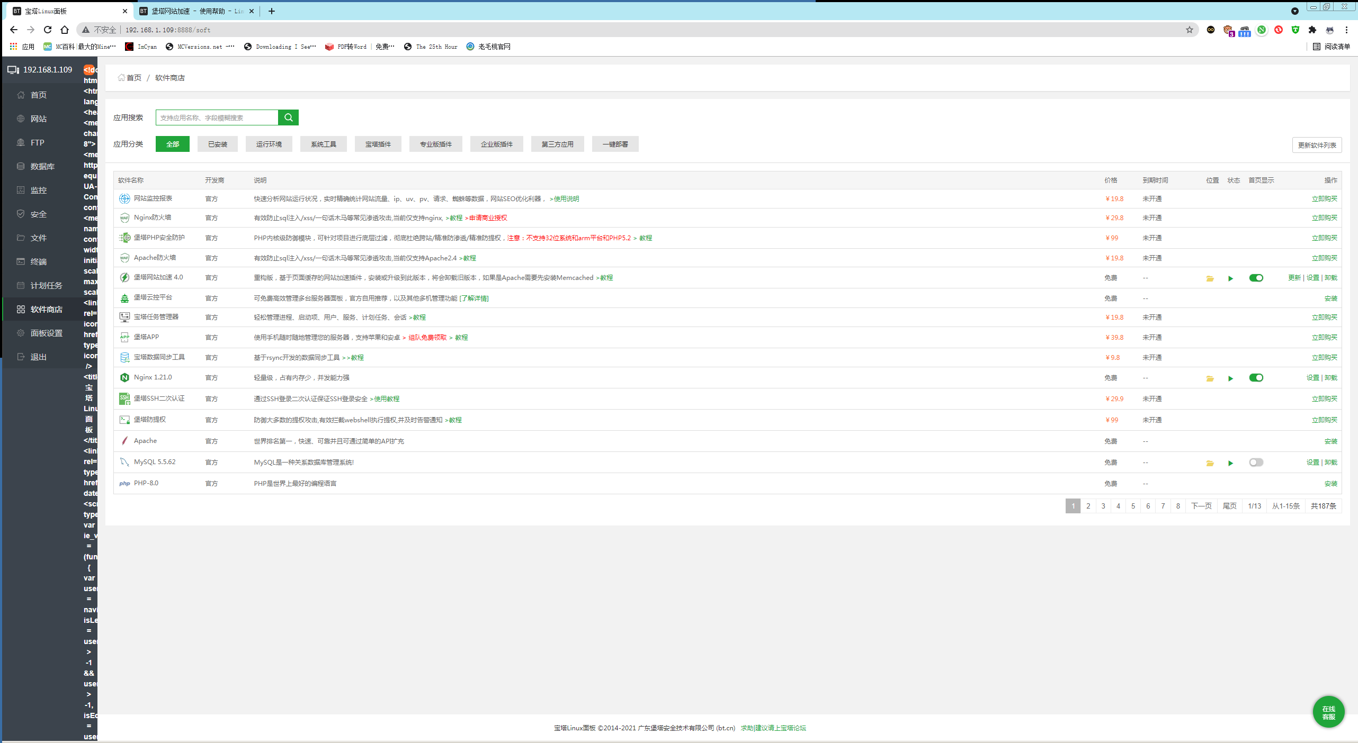Click 安装 for PHP-8.0

[1331, 484]
